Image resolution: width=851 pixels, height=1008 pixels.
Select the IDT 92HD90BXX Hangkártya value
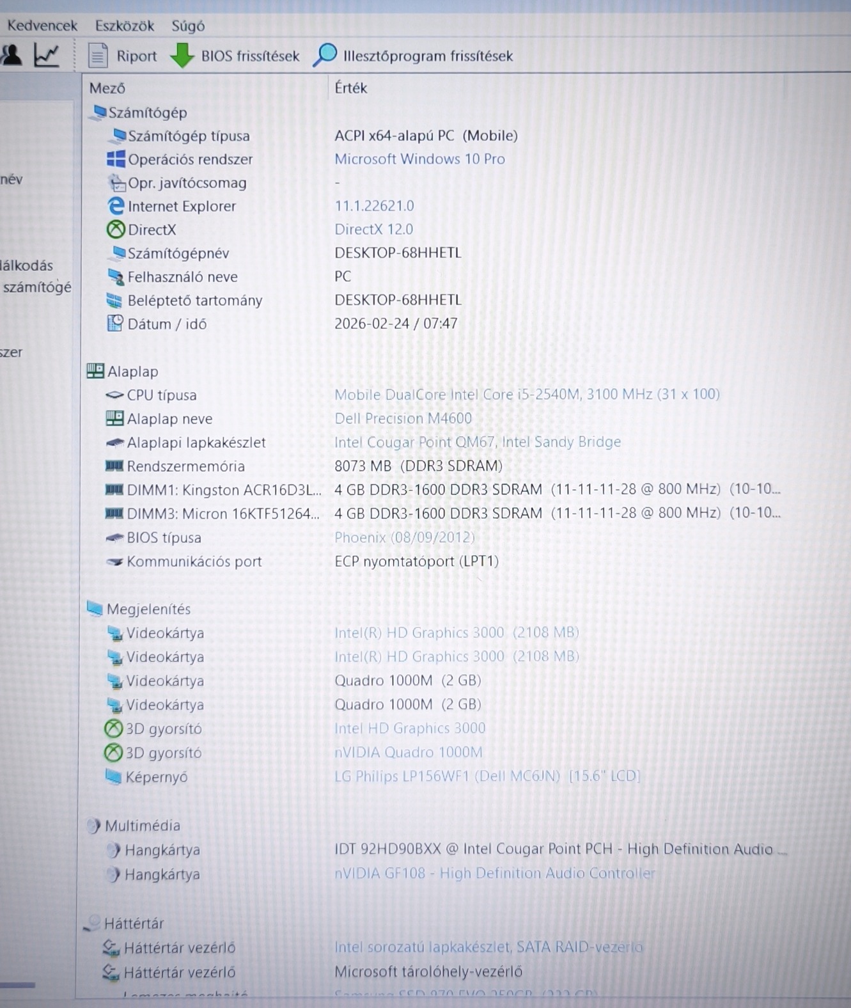coord(560,849)
